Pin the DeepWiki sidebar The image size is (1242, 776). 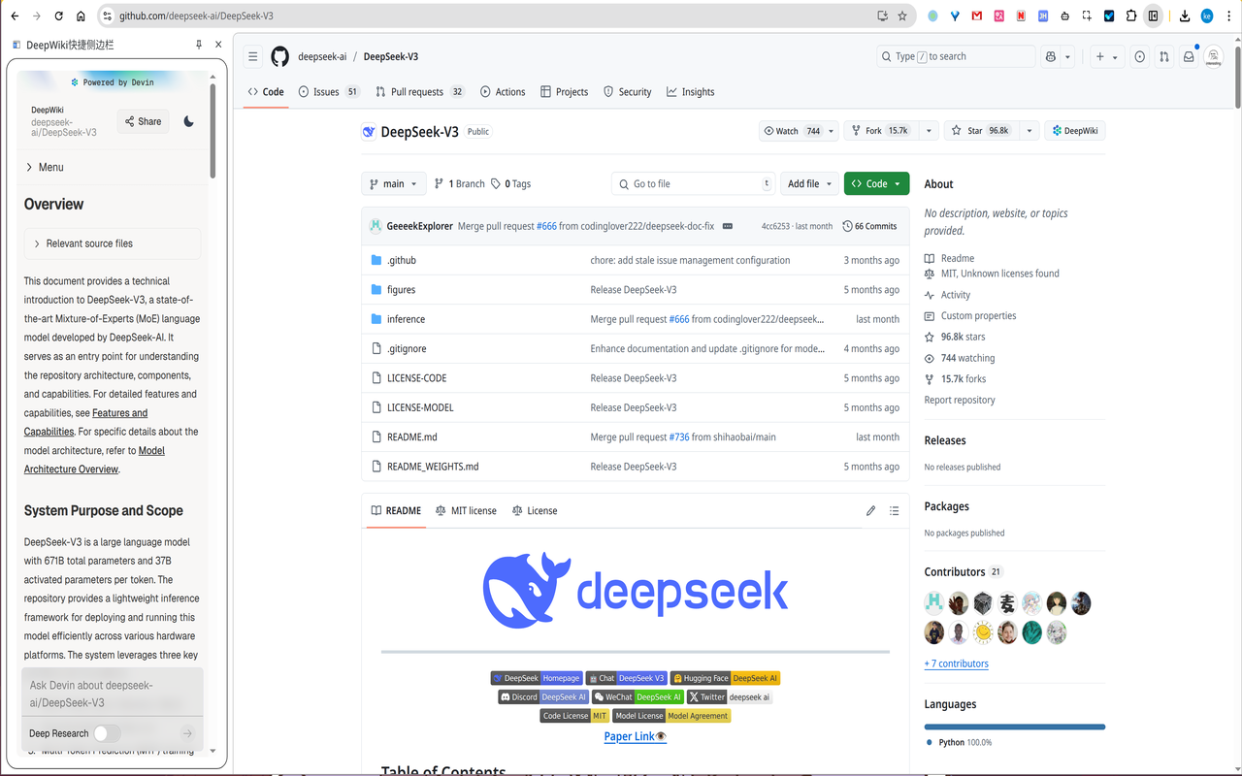pyautogui.click(x=199, y=45)
